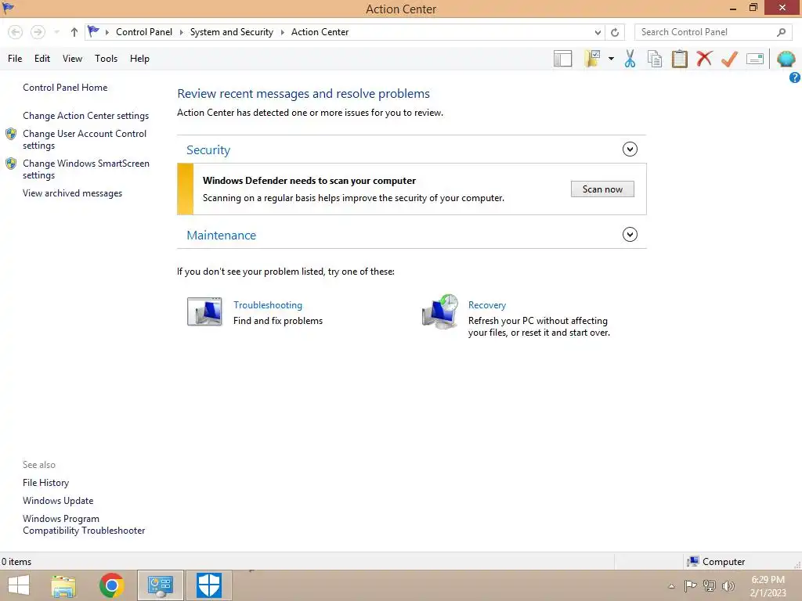
Task: Go up one level with up arrow
Action: pos(74,32)
